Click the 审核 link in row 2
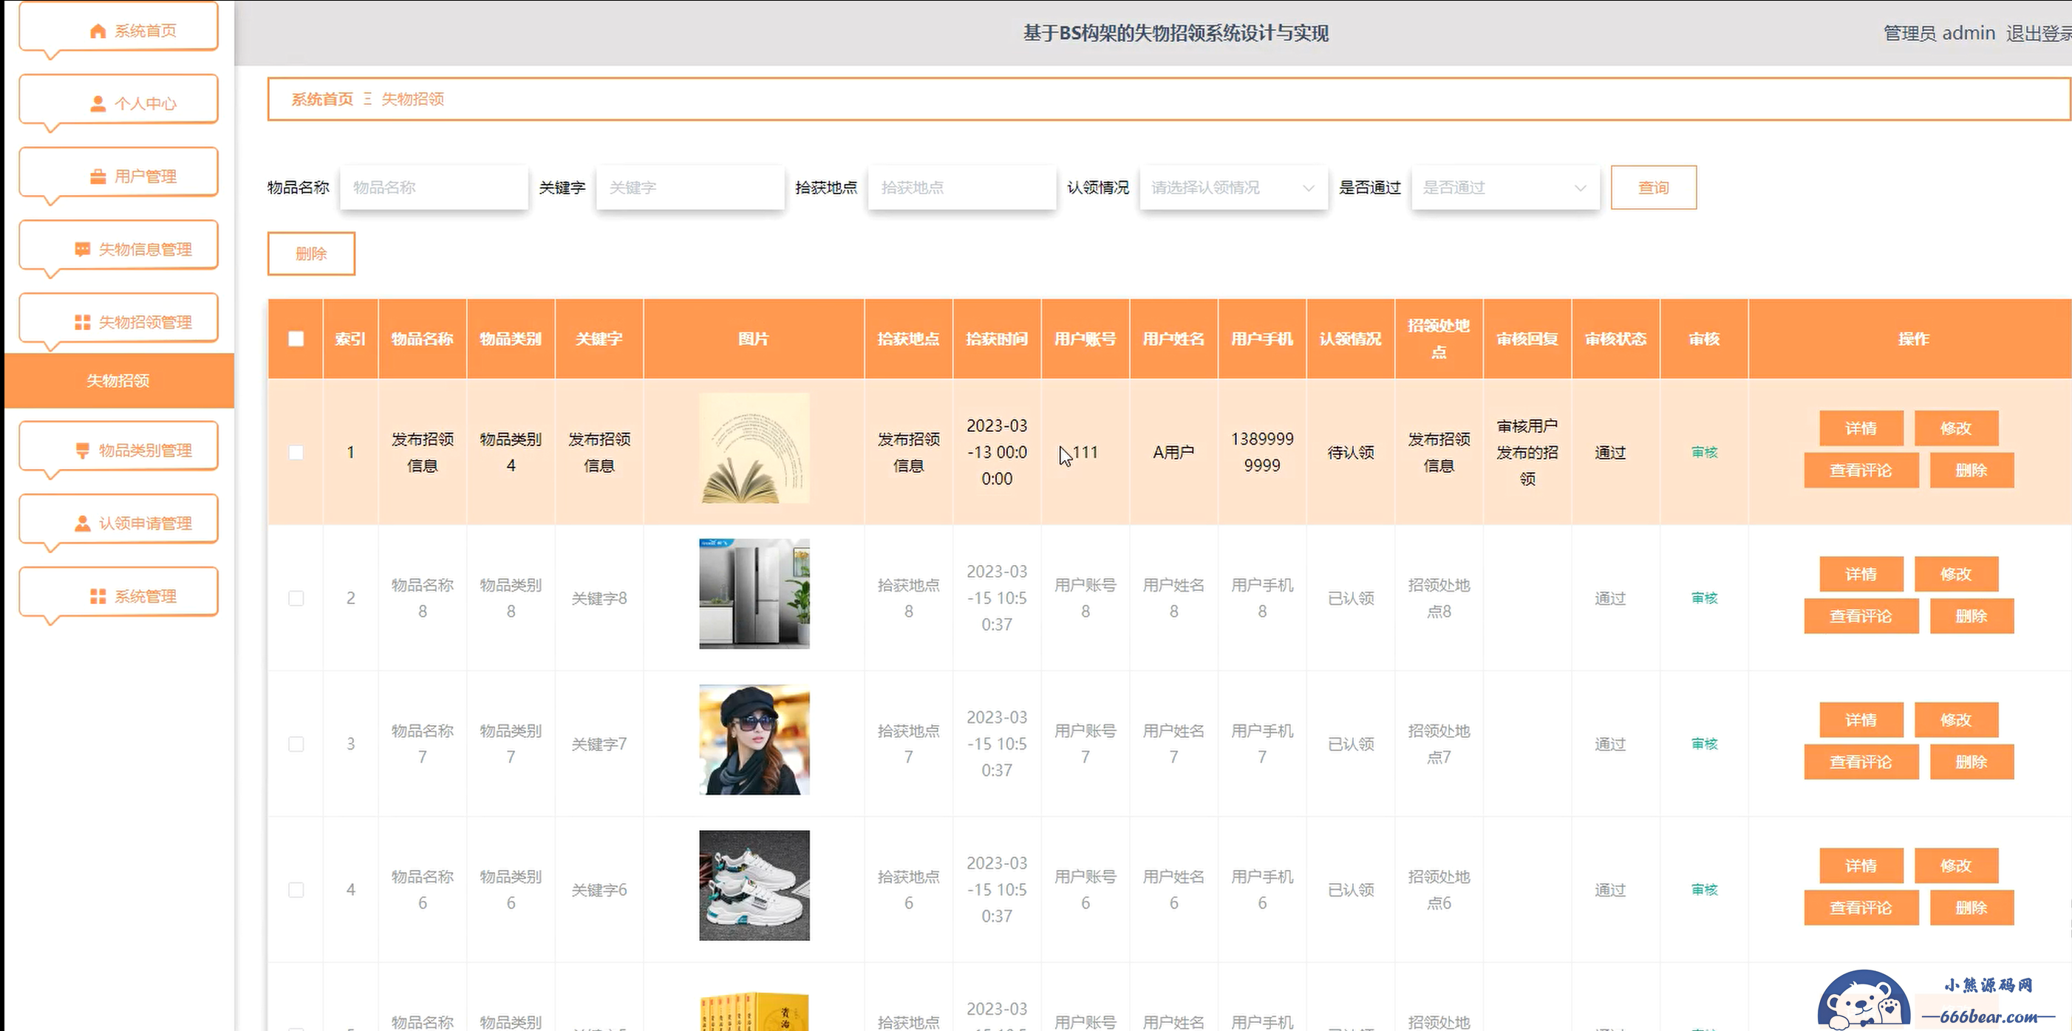 coord(1705,597)
